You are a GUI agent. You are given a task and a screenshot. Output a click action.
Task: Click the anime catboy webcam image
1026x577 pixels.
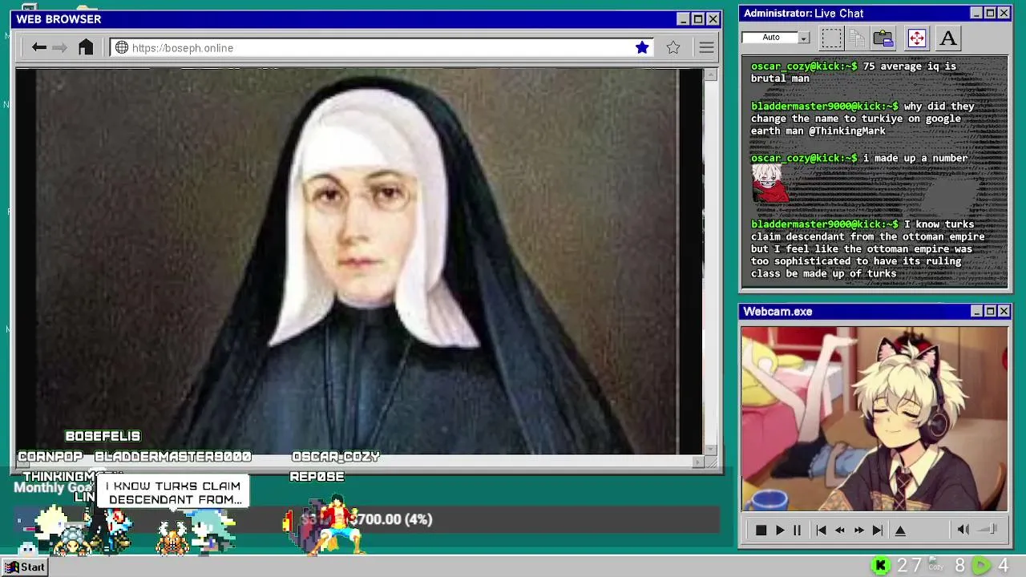point(875,418)
